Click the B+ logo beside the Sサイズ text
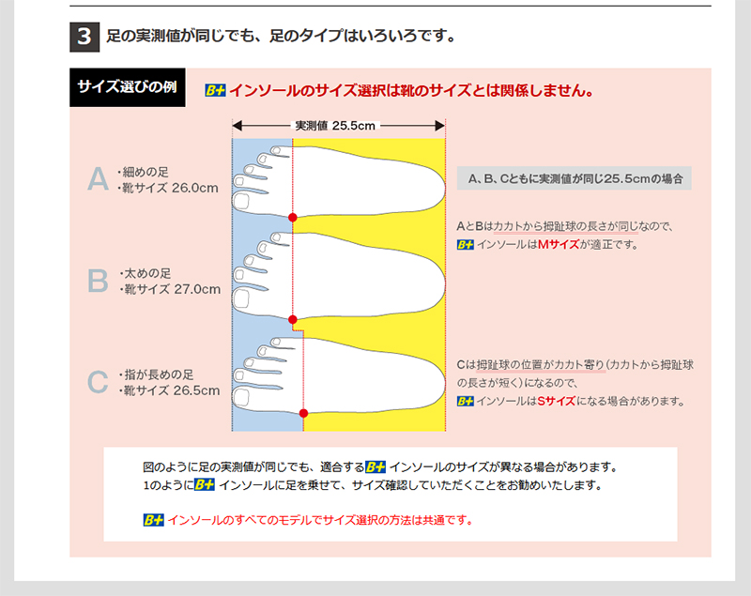This screenshot has height=596, width=751. click(x=465, y=401)
